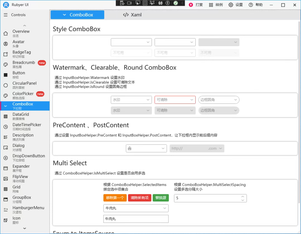
Task: Open the Dialog sidebar item
Action: click(x=25, y=147)
